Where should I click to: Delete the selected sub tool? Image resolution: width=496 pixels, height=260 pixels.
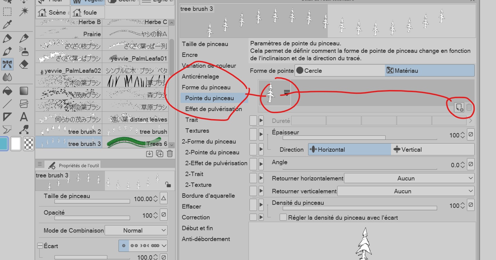click(170, 154)
